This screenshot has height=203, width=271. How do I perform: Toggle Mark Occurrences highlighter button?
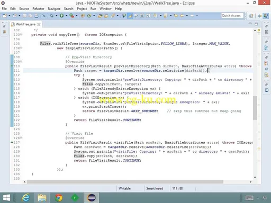(x=130, y=16)
